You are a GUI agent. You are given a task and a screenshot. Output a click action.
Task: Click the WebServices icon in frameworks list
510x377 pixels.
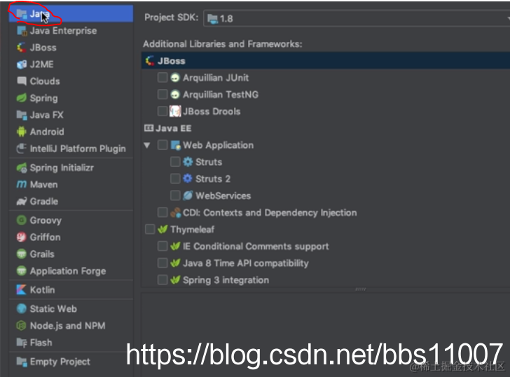point(188,196)
